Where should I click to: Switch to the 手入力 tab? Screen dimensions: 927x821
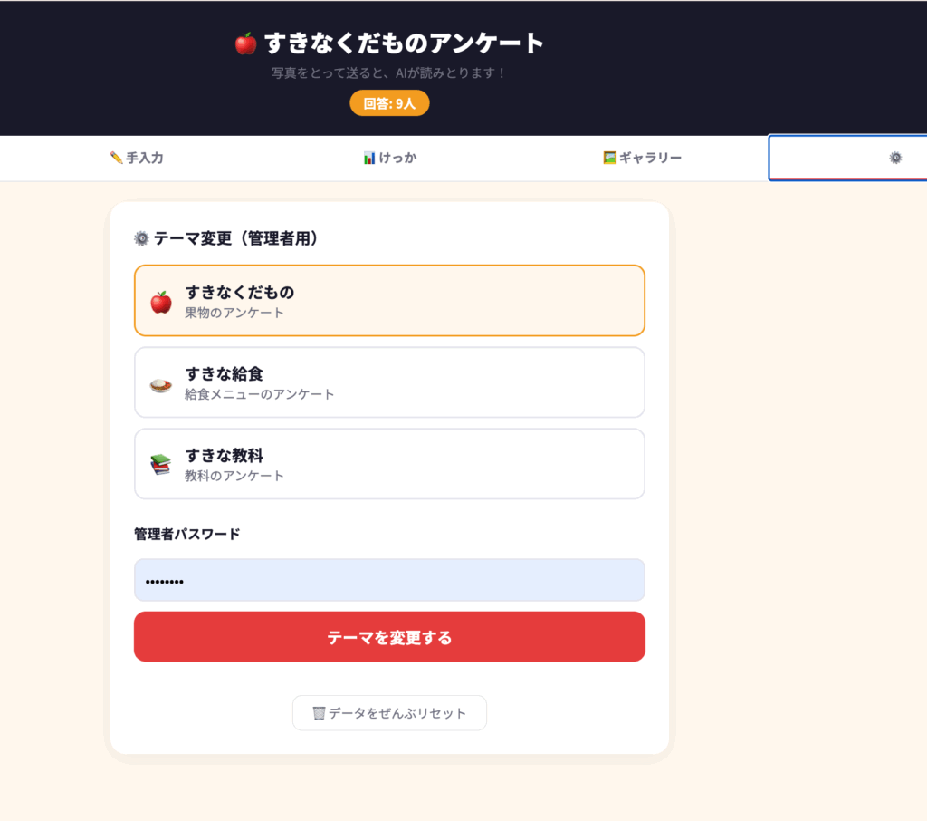pyautogui.click(x=136, y=158)
